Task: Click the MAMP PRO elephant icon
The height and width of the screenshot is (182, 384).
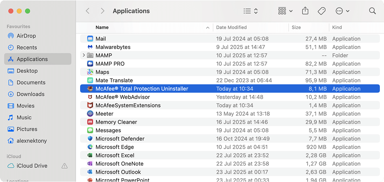Action: 90,64
